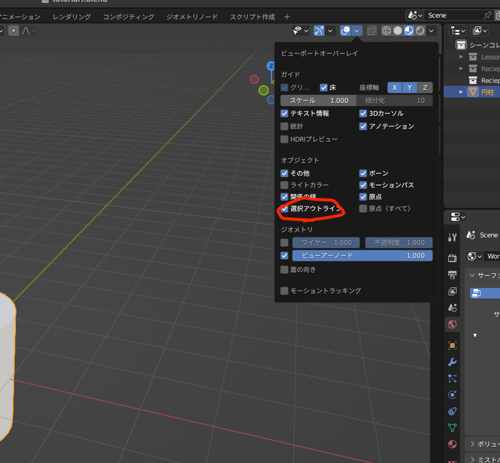Image resolution: width=500 pixels, height=463 pixels.
Task: Toggle ボーン checkbox
Action: pyautogui.click(x=363, y=173)
